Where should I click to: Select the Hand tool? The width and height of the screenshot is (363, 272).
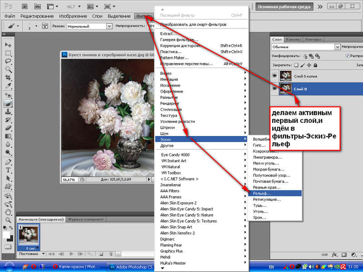(x=8, y=212)
